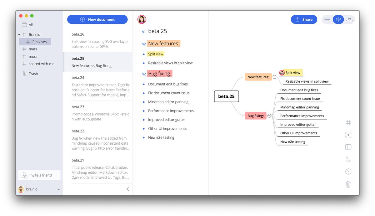Click the hashtag tags icon in right toolbar
The image size is (375, 216).
click(348, 123)
